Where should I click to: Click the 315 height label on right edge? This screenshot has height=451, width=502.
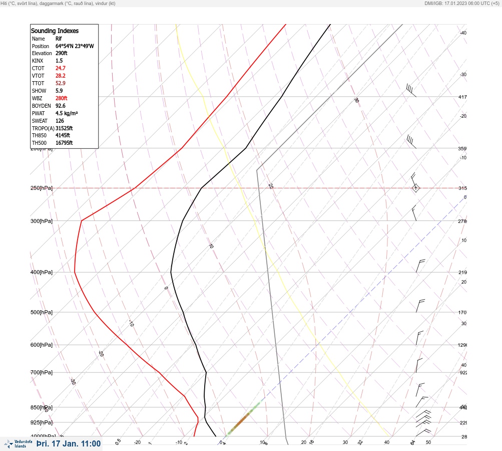click(462, 188)
